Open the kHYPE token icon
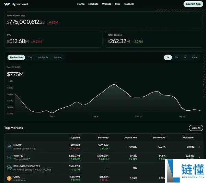Image resolution: width=206 pixels, height=183 pixels. pos(9,147)
